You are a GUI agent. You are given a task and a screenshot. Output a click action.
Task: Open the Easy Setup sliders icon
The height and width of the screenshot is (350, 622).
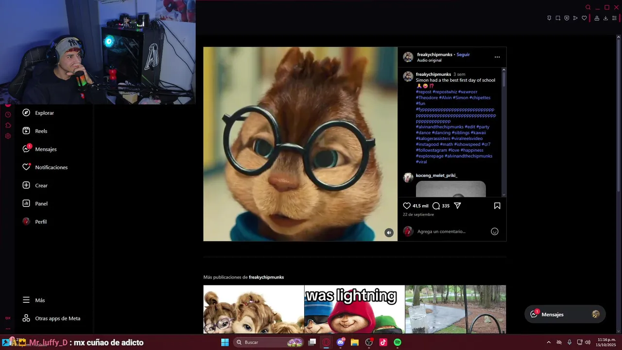pyautogui.click(x=614, y=18)
